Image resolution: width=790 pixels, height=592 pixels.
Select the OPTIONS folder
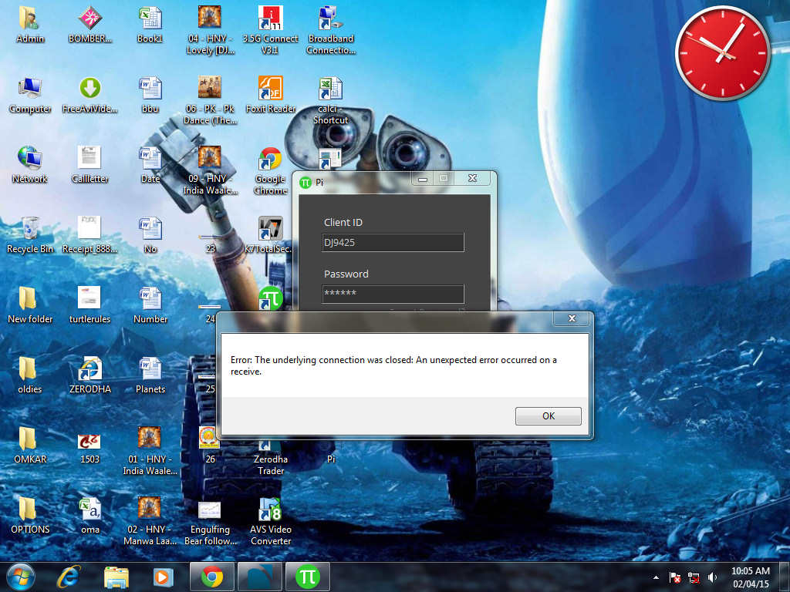click(30, 515)
